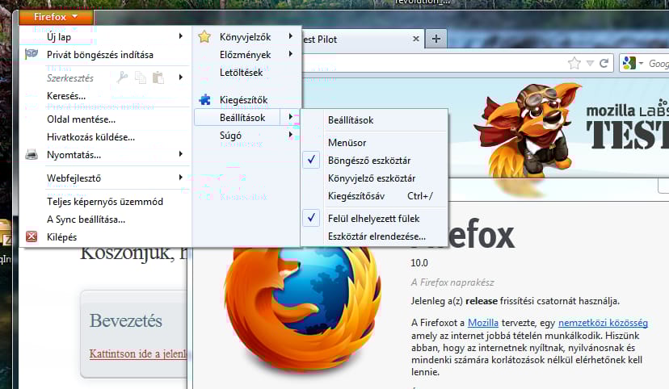The image size is (669, 389).
Task: Click the red X icon beside Kilépés
Action: pyautogui.click(x=32, y=236)
